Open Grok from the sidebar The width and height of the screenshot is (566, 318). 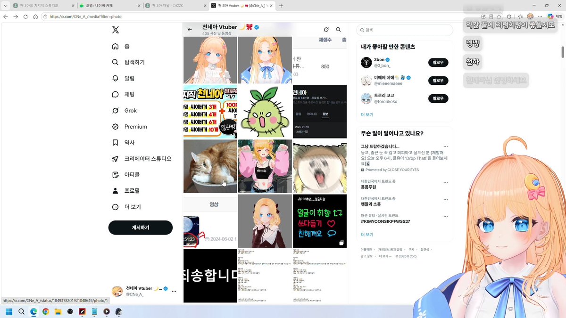click(124, 110)
